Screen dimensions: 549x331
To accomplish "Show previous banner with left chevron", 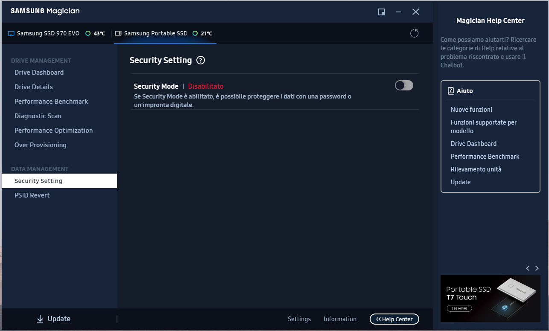I will 528,268.
